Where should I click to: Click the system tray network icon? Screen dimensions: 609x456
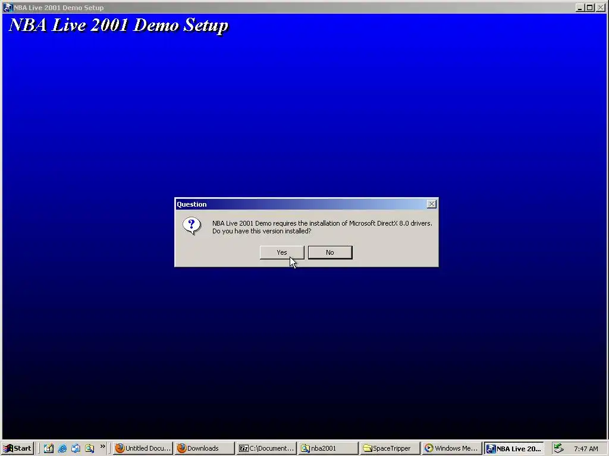click(x=558, y=448)
